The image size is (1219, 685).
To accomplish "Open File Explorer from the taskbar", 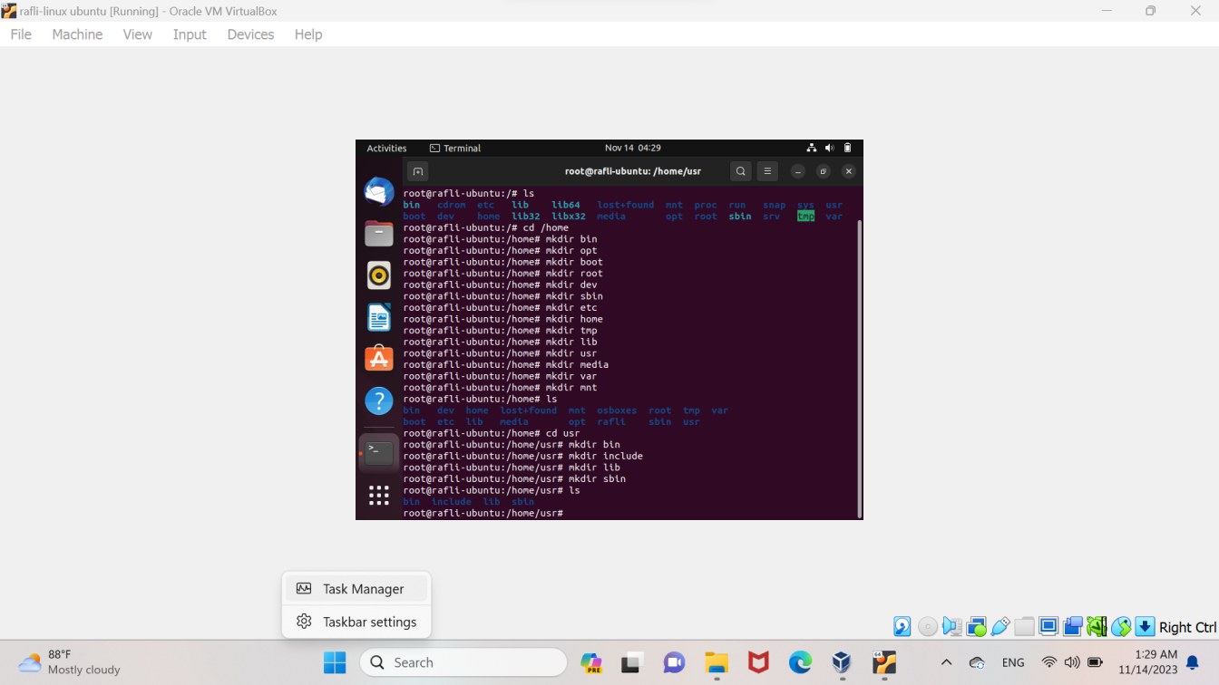I will click(x=717, y=662).
